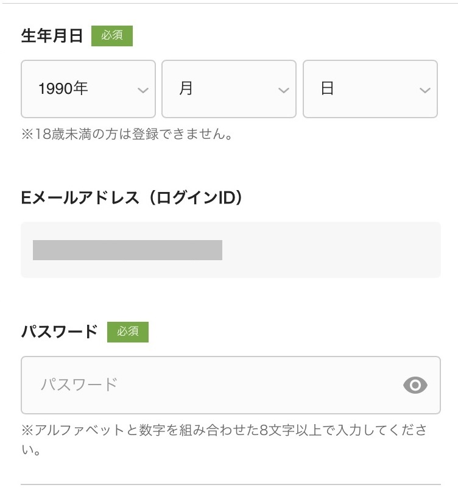Select the 1990年 value text
Viewport: 458px width, 493px height.
[x=63, y=88]
